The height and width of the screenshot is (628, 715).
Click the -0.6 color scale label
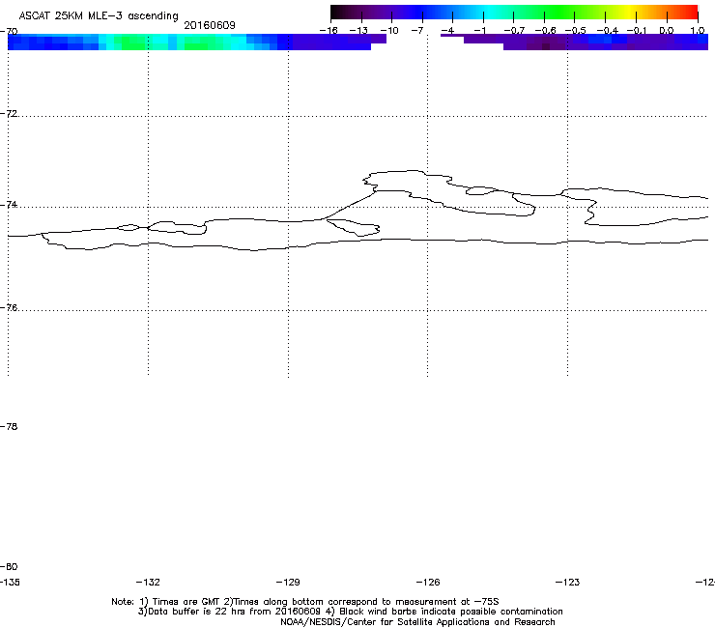(545, 31)
